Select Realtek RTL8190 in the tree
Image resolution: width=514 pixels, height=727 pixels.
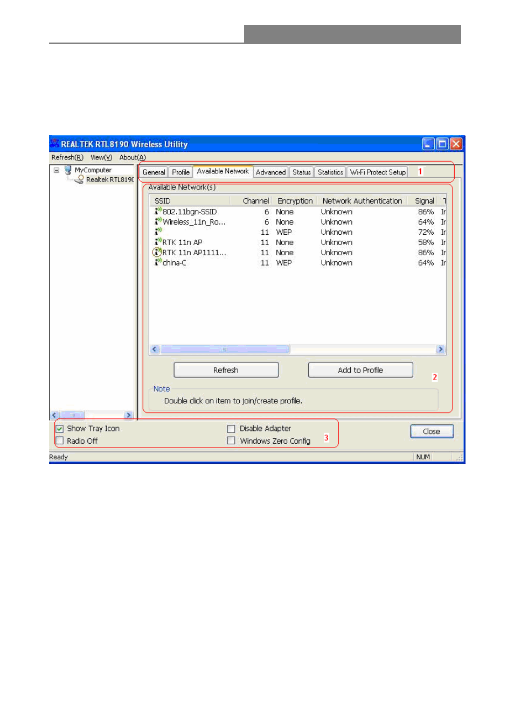tap(110, 180)
